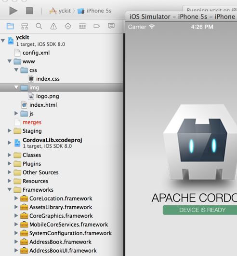Collapse the Frameworks group
Image resolution: width=237 pixels, height=256 pixels.
coord(10,189)
